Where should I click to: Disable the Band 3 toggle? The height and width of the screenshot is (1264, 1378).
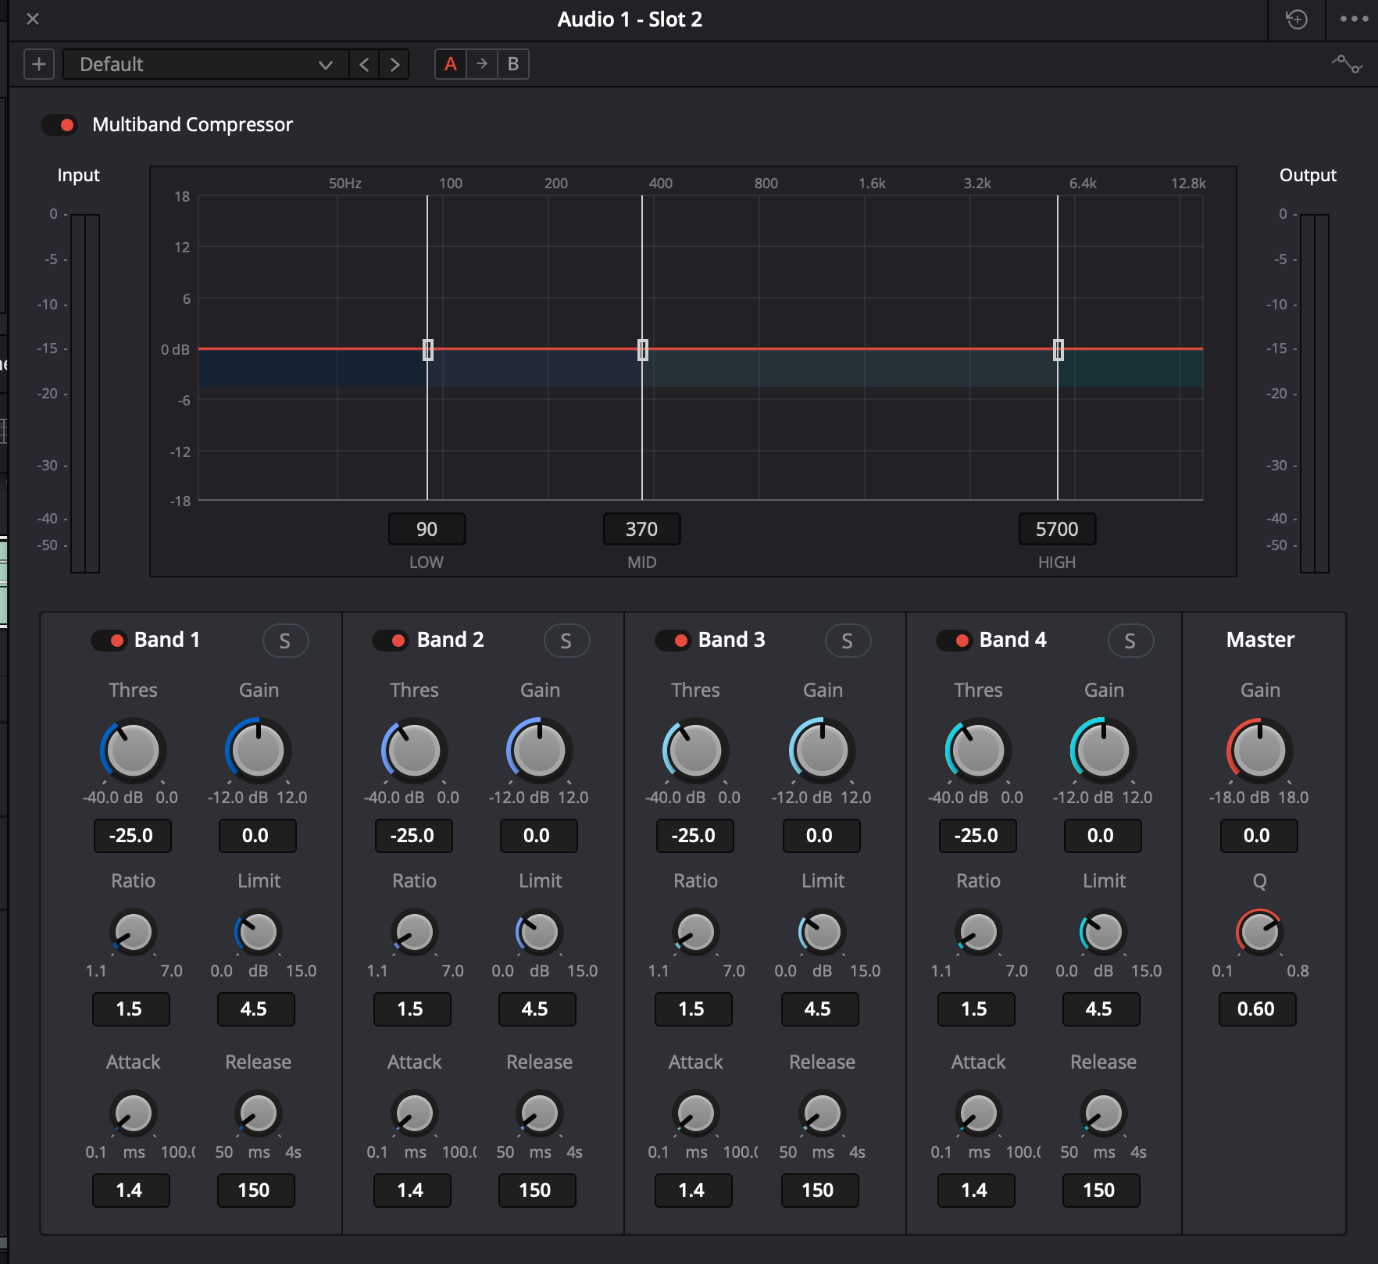click(x=673, y=641)
